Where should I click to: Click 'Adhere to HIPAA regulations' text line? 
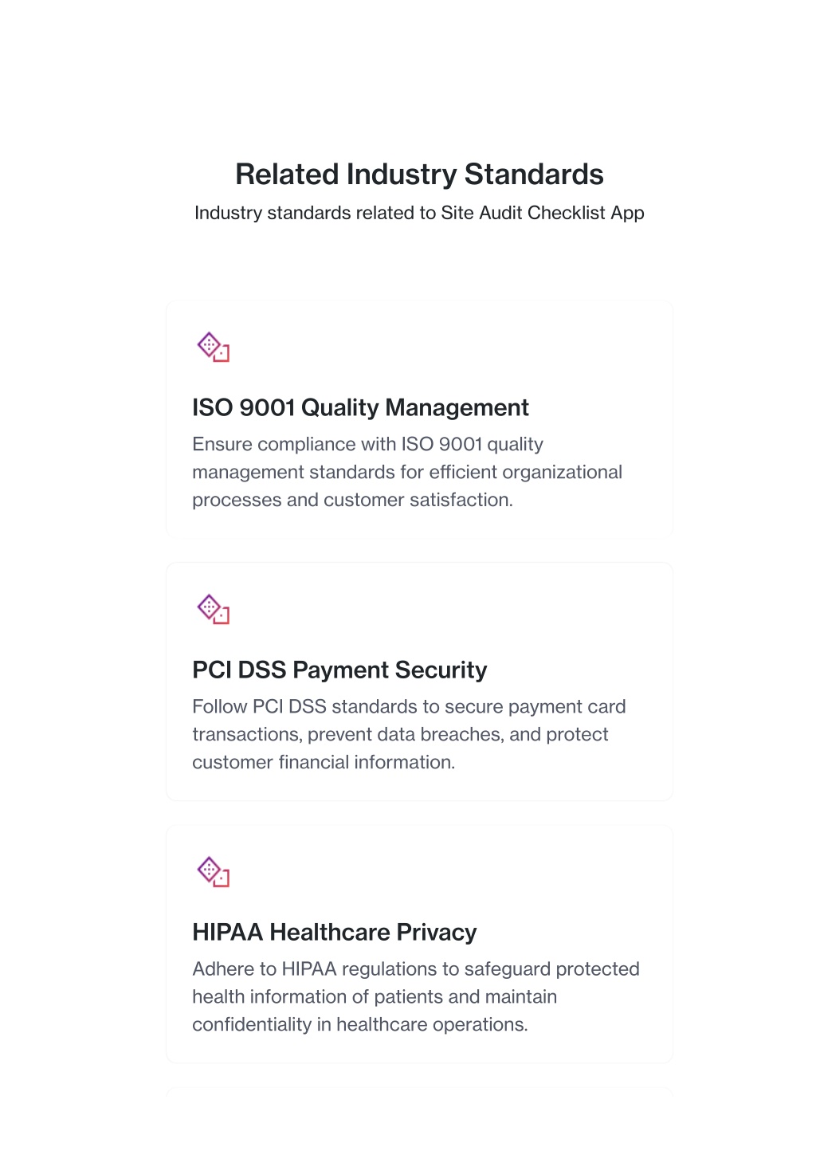click(x=416, y=968)
